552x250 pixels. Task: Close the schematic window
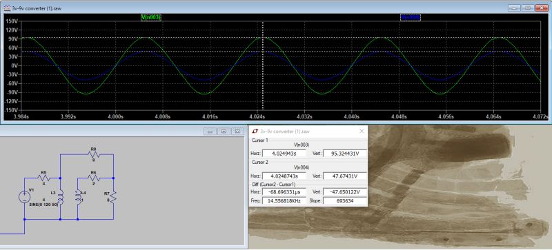click(x=237, y=132)
